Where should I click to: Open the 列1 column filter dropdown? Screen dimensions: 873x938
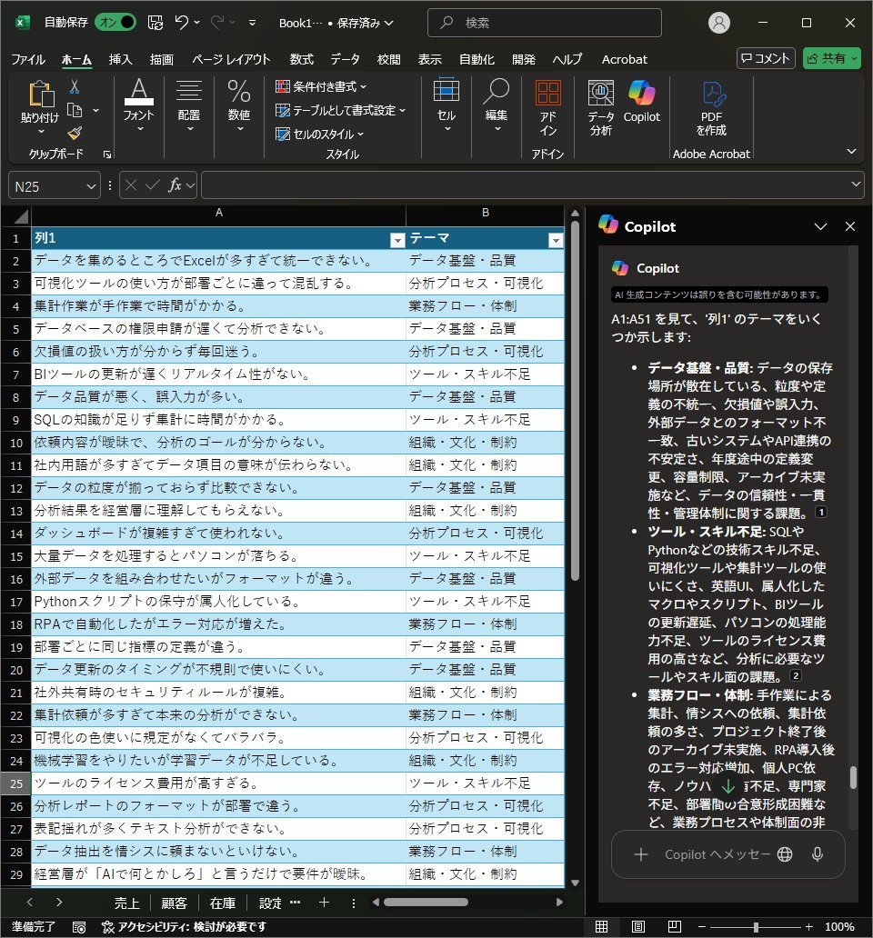click(x=397, y=240)
